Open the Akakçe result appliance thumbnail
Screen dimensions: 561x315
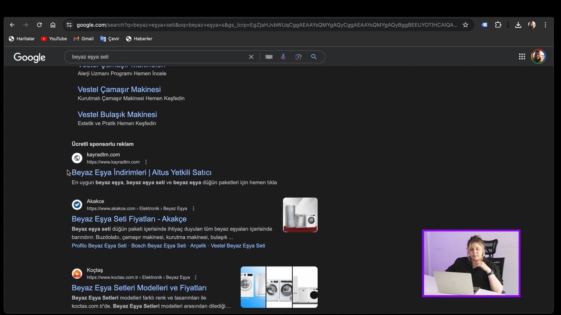pyautogui.click(x=300, y=215)
